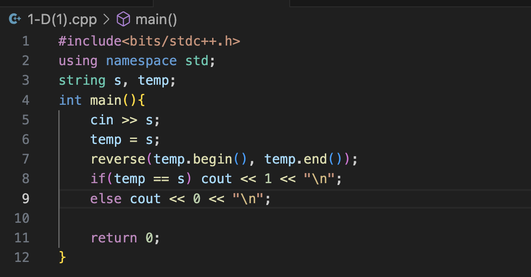
Task: Click the 'std' identifier on line 2
Action: 197,61
